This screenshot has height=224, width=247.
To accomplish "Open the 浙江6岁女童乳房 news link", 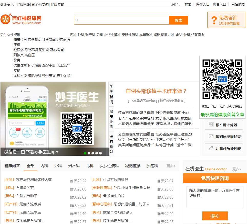I will point(172,101).
